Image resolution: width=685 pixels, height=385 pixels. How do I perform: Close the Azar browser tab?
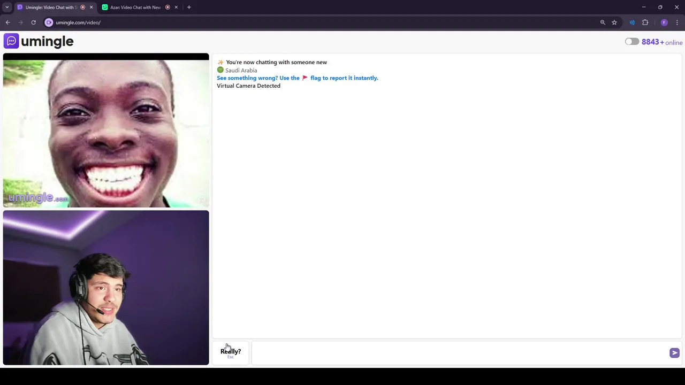176,7
